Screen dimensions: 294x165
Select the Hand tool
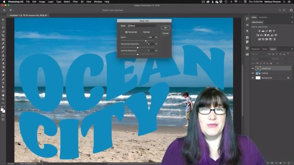pyautogui.click(x=3, y=95)
